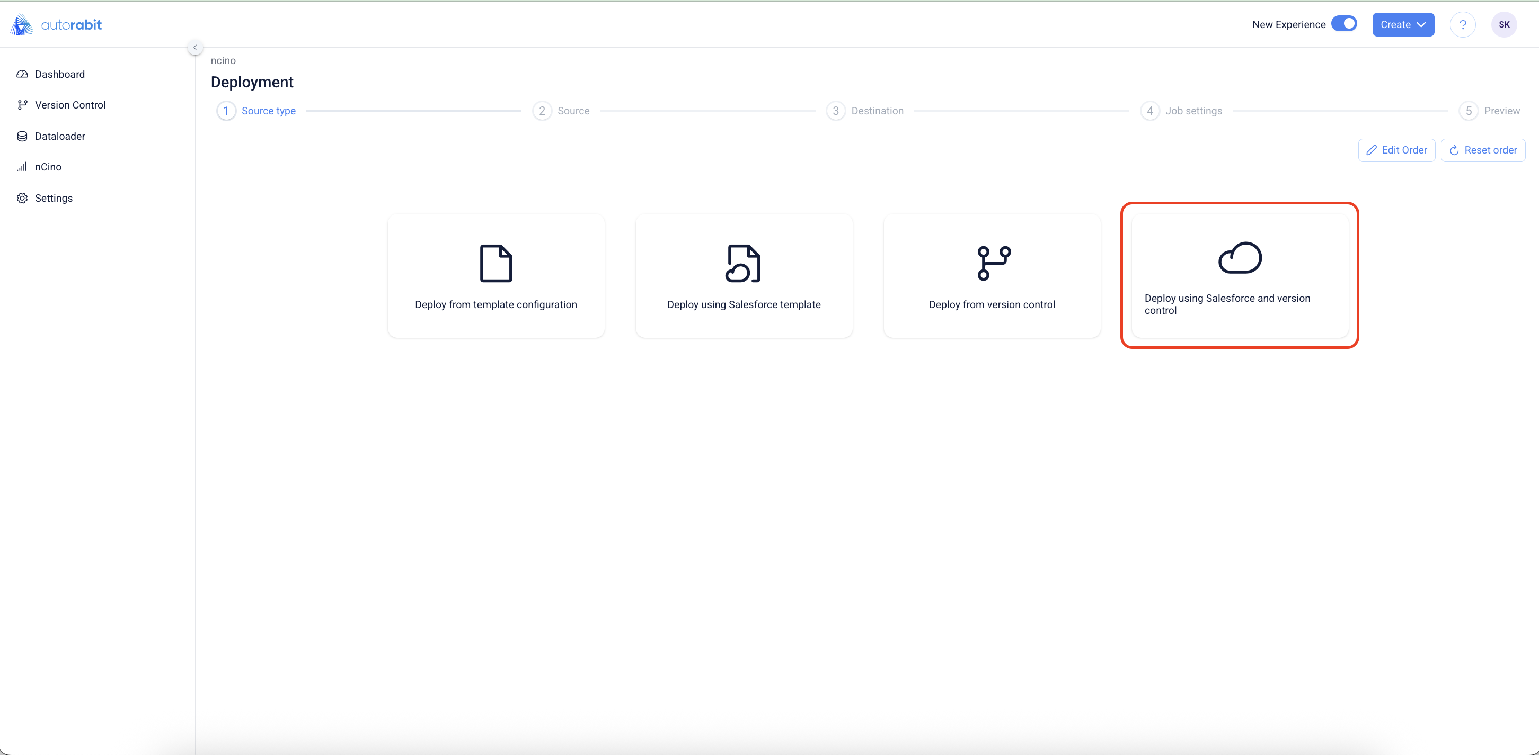Open Version Control in sidebar
This screenshot has width=1539, height=755.
pos(70,105)
